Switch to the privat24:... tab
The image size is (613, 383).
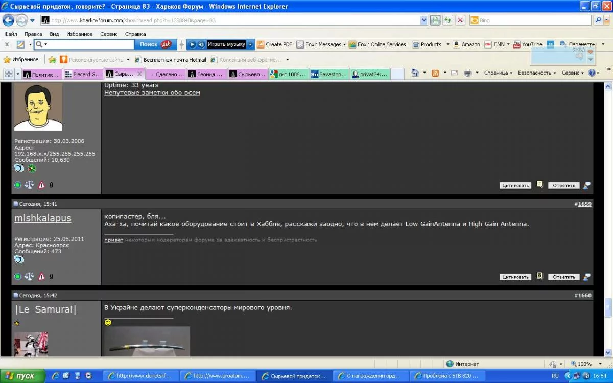pos(370,74)
